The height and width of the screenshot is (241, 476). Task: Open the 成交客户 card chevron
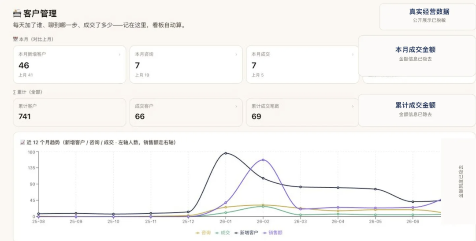point(236,107)
